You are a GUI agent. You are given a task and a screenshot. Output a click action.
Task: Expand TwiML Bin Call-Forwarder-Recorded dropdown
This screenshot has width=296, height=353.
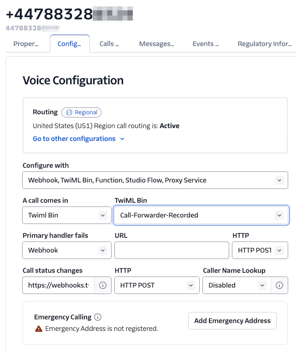point(201,215)
